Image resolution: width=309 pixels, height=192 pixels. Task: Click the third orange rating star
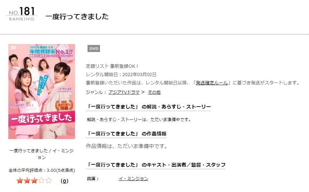point(34,180)
